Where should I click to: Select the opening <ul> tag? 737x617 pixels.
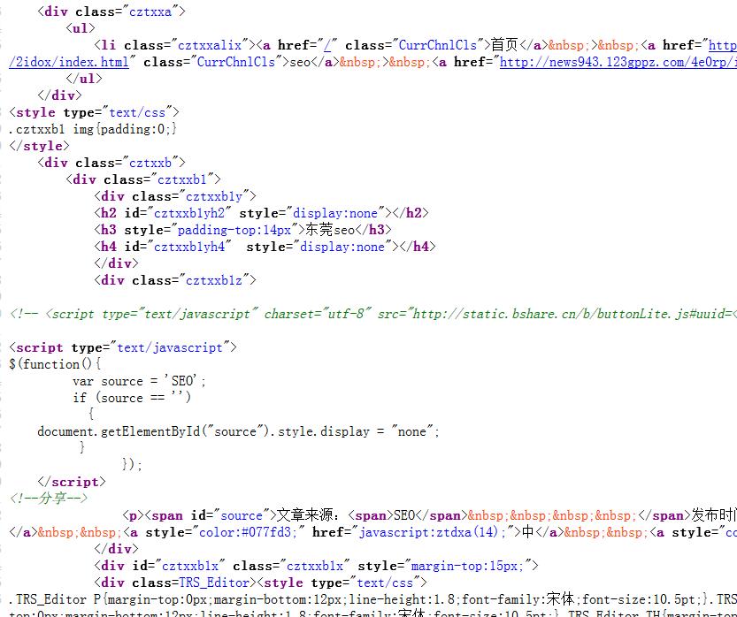(81, 28)
